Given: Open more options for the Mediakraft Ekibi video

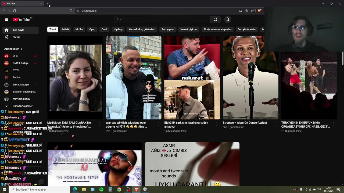Looking at the screenshot, I should (x=100, y=124).
